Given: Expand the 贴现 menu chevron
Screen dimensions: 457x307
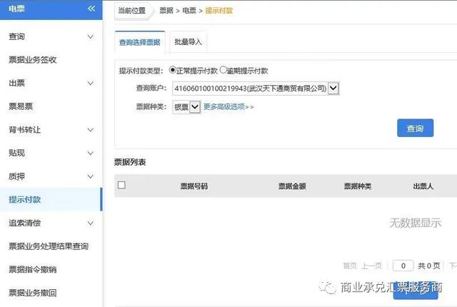Looking at the screenshot, I should pos(91,153).
